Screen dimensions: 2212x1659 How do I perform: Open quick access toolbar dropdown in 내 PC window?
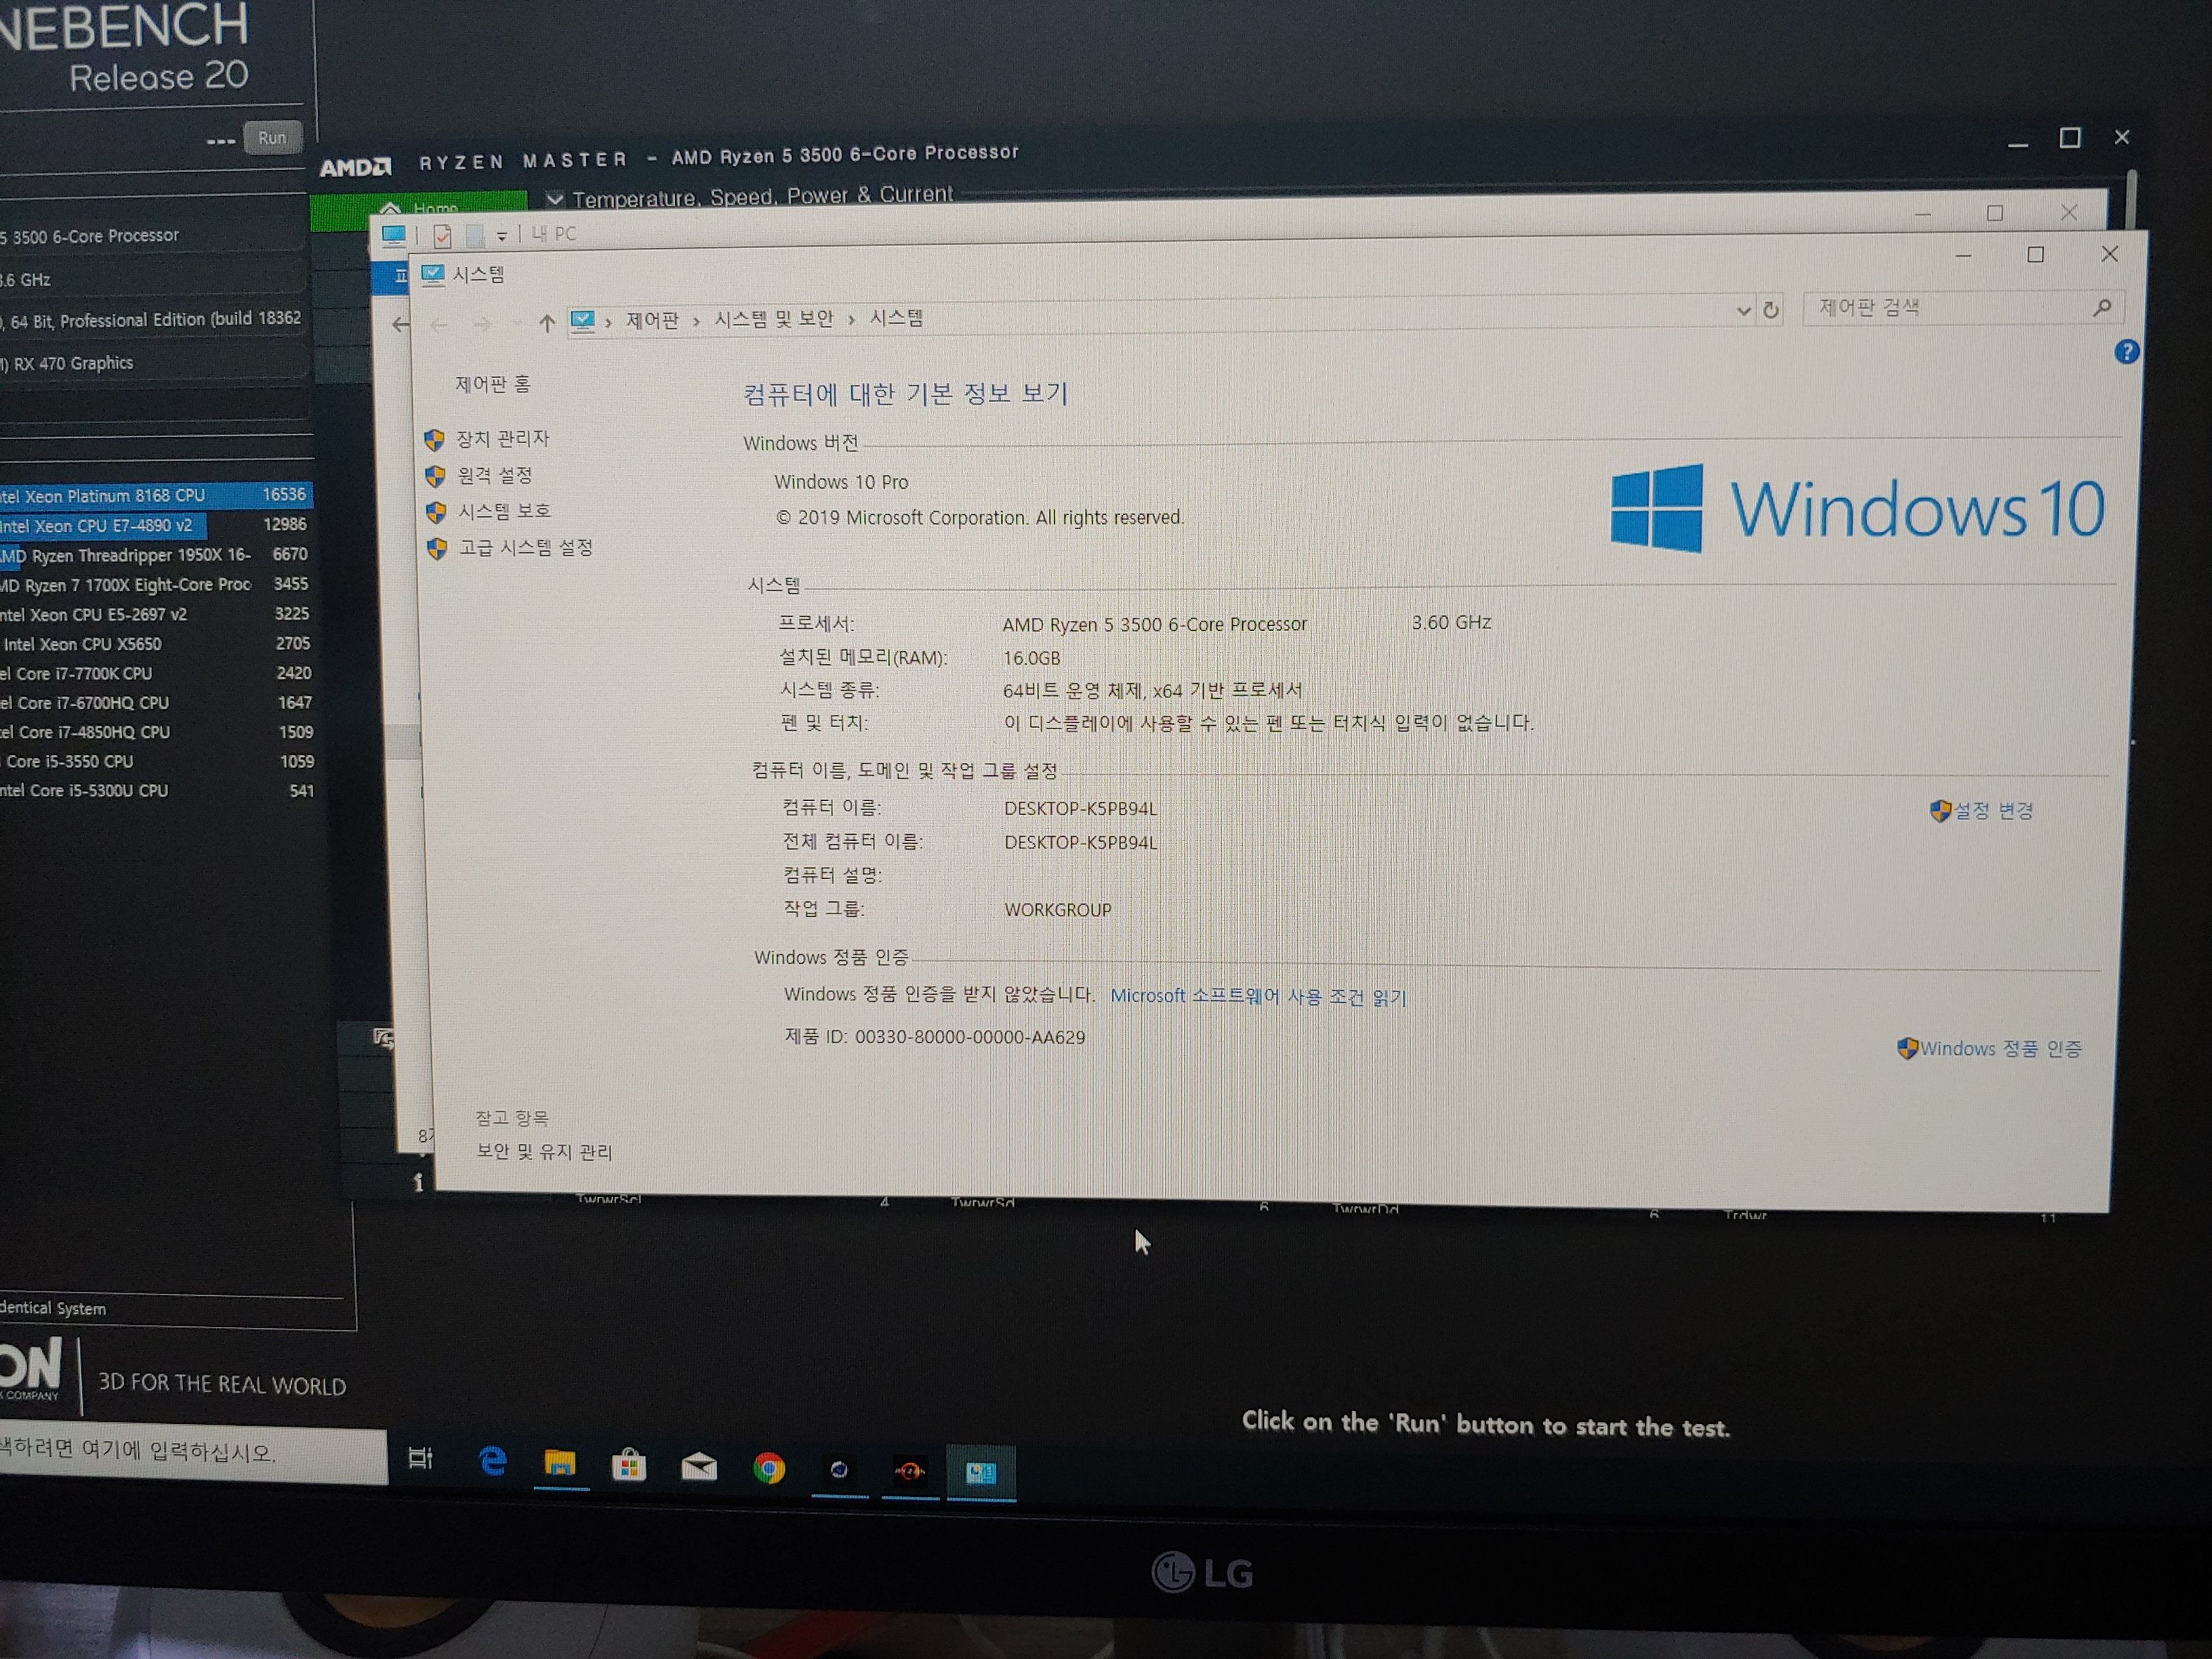coord(502,236)
